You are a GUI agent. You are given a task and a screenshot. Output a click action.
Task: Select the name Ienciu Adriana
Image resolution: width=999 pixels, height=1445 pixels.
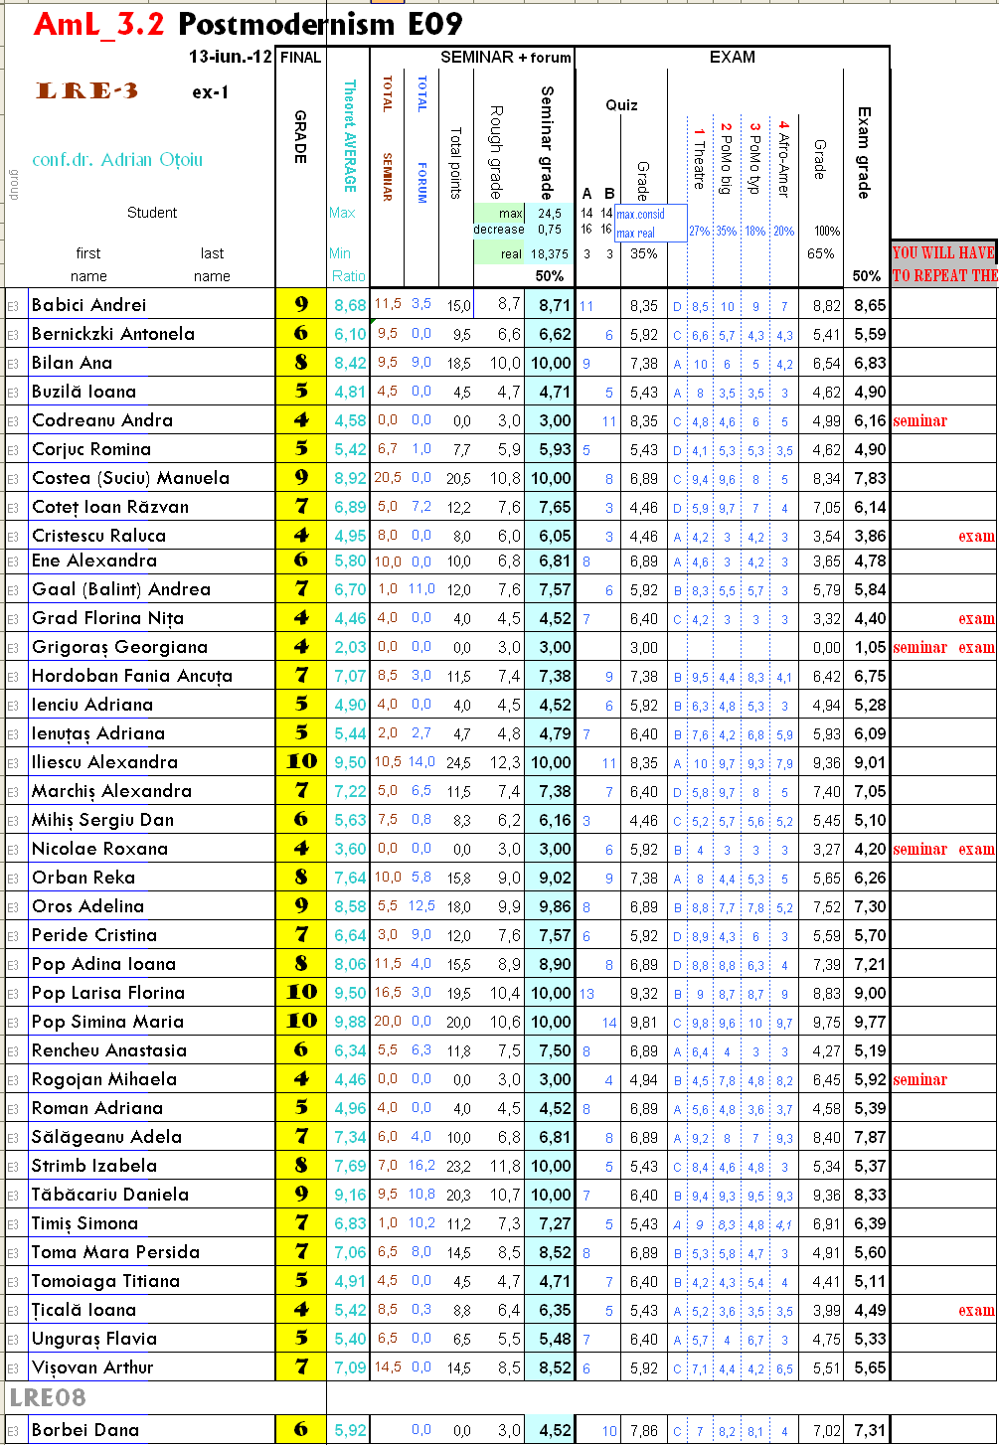click(x=92, y=705)
